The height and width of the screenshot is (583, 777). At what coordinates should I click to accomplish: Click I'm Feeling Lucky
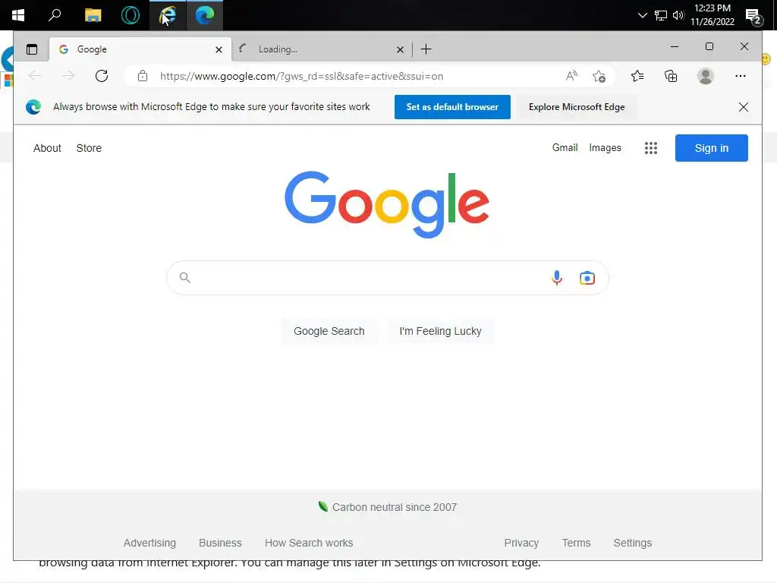pos(440,331)
